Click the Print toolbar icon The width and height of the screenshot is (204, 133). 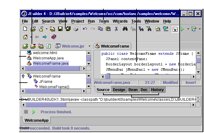tap(76, 29)
